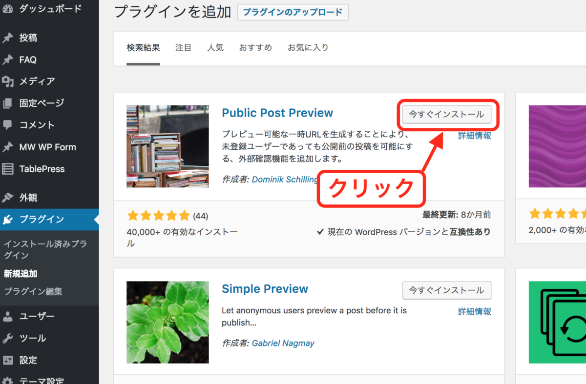The height and width of the screenshot is (384, 586).
Task: Install Public Post Preview via 今すぐインストール button
Action: 447,114
